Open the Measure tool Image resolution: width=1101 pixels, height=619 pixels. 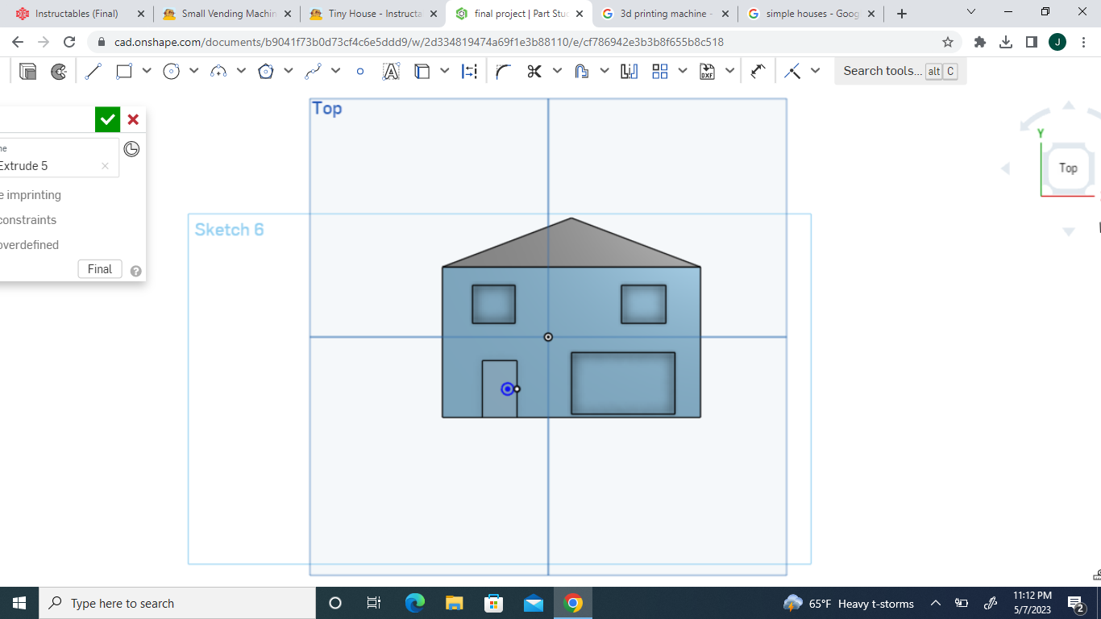point(757,71)
